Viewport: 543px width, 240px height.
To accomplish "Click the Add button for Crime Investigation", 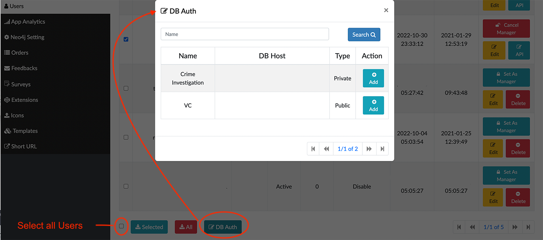I will tap(373, 78).
